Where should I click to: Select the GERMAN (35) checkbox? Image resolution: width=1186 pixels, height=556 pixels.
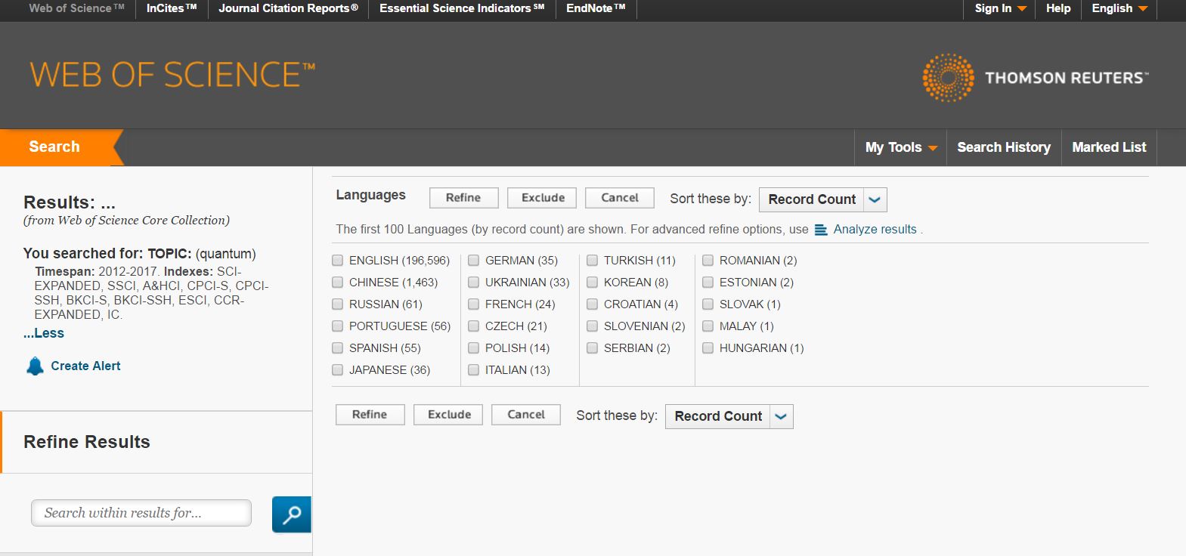(474, 261)
